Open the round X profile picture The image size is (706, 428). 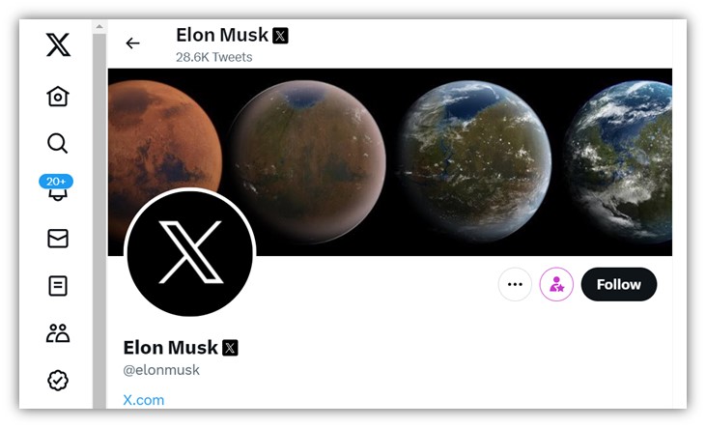coord(189,253)
